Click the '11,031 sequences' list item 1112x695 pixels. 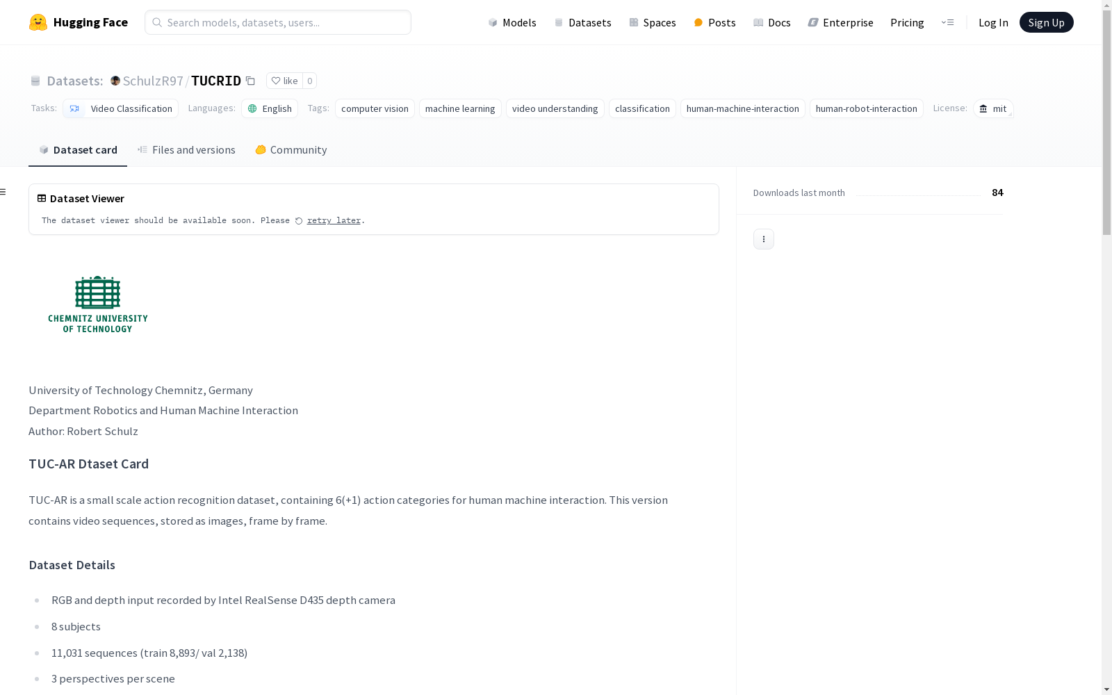[149, 653]
